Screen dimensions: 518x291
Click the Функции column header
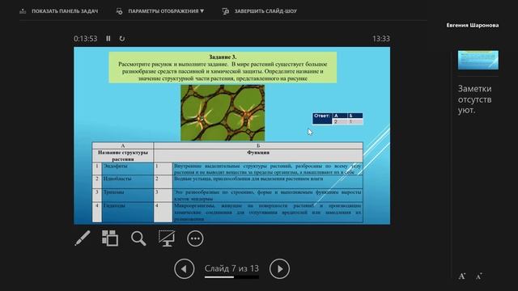pos(258,153)
